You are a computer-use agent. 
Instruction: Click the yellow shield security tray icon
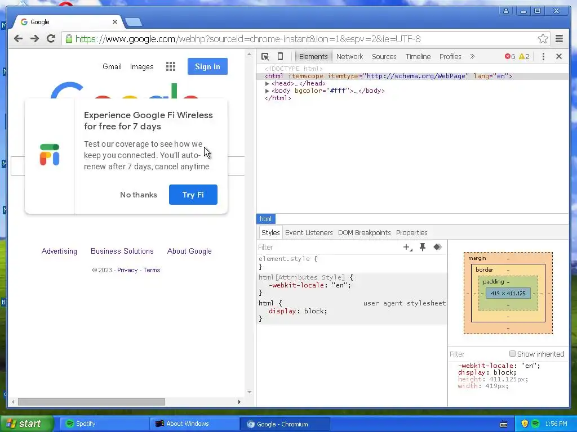(x=525, y=424)
